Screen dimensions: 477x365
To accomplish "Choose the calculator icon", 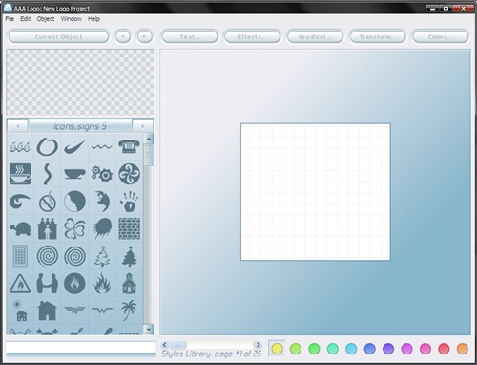I will 20,256.
